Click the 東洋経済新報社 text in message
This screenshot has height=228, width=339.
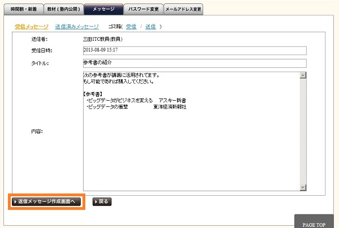click(169, 106)
